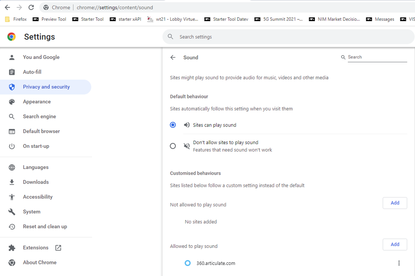
Task: Click the Chrome logo beside Settings title
Action: (11, 37)
